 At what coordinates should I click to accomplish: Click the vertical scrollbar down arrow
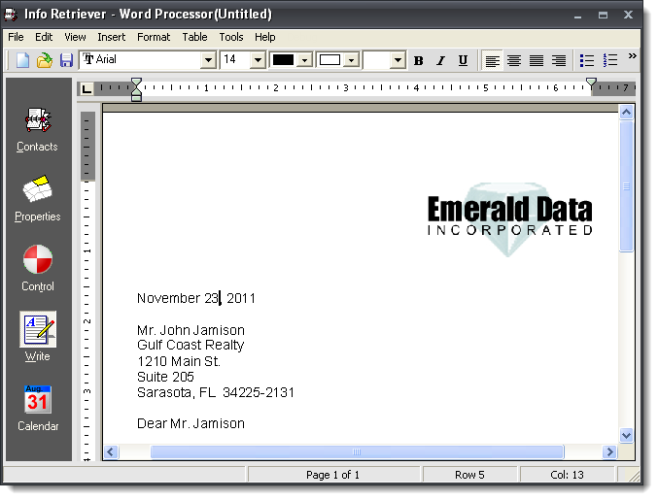[626, 436]
